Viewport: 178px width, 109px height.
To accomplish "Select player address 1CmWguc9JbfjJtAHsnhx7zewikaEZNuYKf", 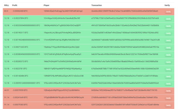I will tap(62, 18).
